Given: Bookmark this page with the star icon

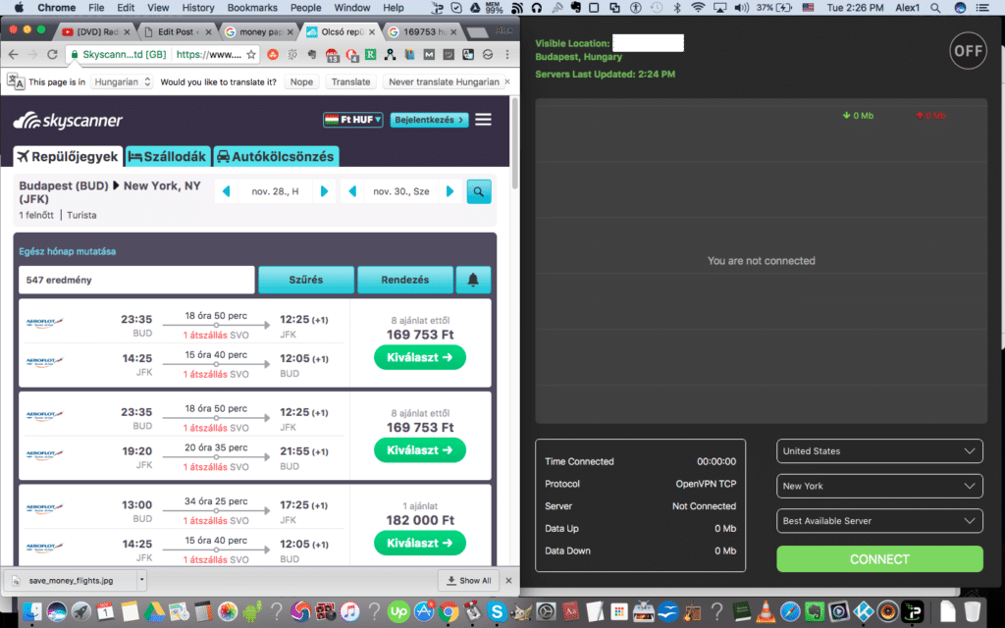Looking at the screenshot, I should [x=251, y=55].
